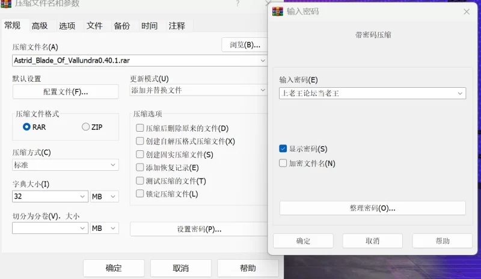Enable delete original files after compression

click(139, 127)
